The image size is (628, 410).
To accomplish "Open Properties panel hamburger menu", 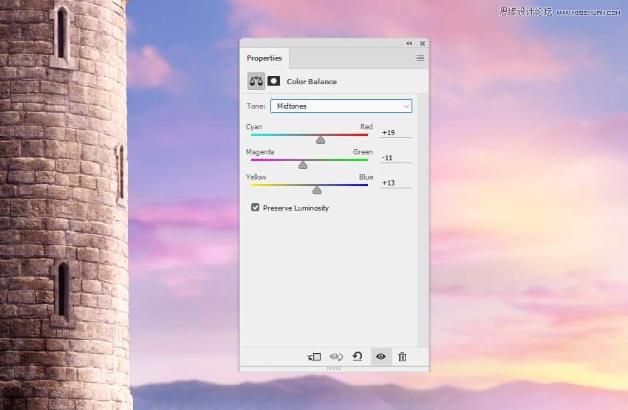I will coord(420,58).
